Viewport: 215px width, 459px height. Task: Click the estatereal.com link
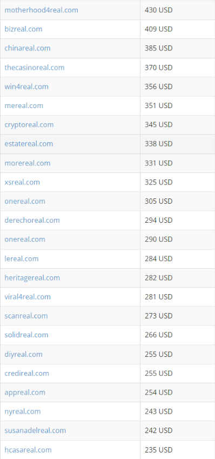[x=29, y=144]
